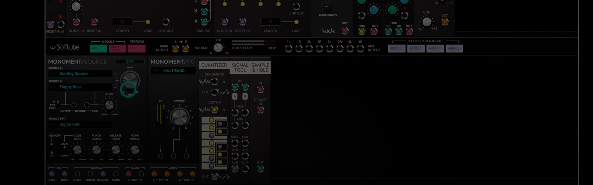
Task: Click the Signal Tool input A jack
Action: click(235, 87)
